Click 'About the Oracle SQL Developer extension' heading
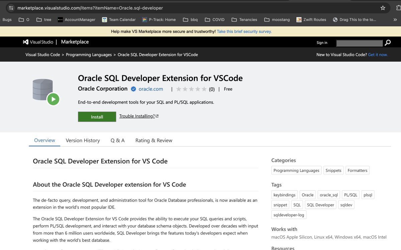This screenshot has width=401, height=250. [109, 184]
